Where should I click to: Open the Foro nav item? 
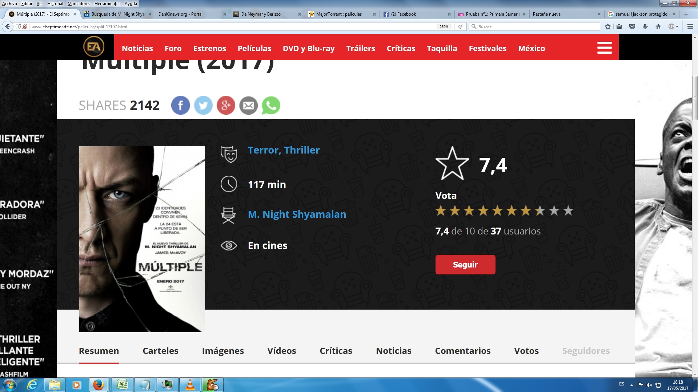click(x=173, y=48)
